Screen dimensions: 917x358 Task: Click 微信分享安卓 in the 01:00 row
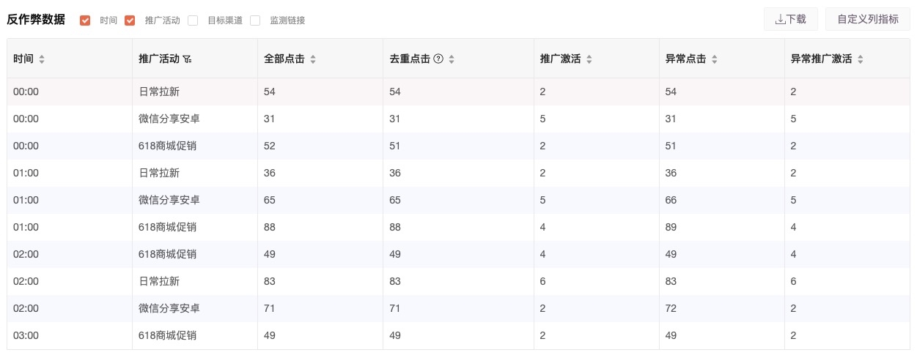coord(169,200)
